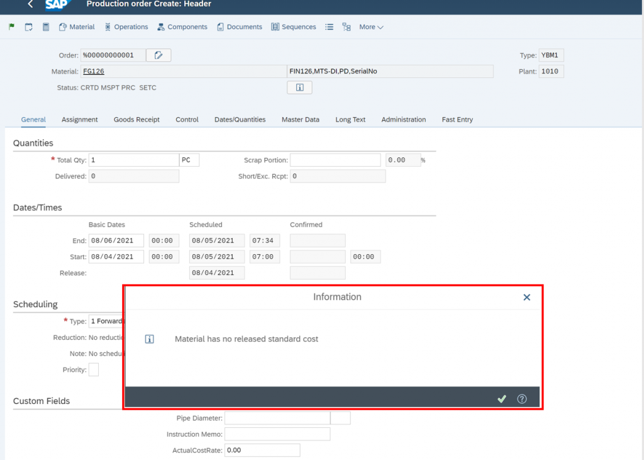Viewport: 644px width, 460px height.
Task: Click the status information icon button
Action: tap(299, 87)
